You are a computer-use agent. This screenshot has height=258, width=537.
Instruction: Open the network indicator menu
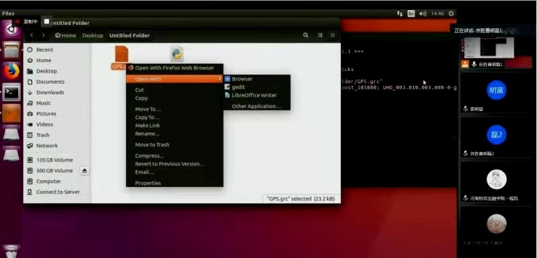[399, 13]
